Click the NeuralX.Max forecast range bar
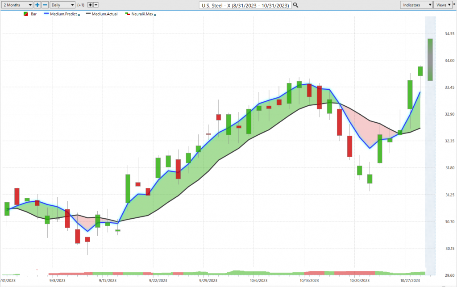The width and height of the screenshot is (457, 287). (x=430, y=60)
